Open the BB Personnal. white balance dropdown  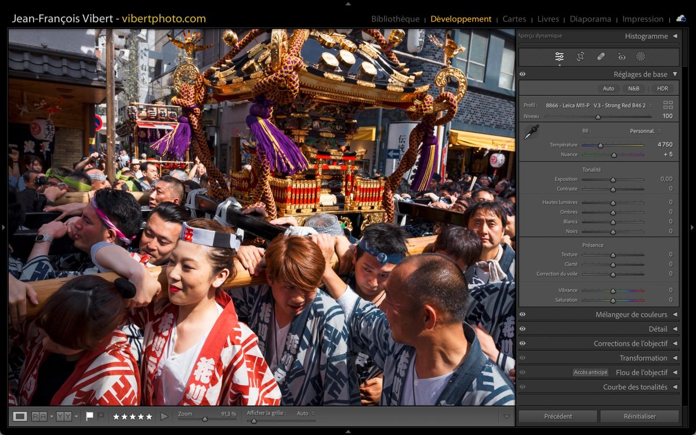coord(644,131)
